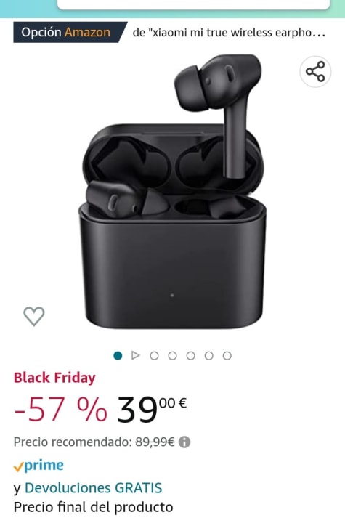Screen dimensions: 345x523
Task: Select sixth carousel dot
Action: pos(209,355)
